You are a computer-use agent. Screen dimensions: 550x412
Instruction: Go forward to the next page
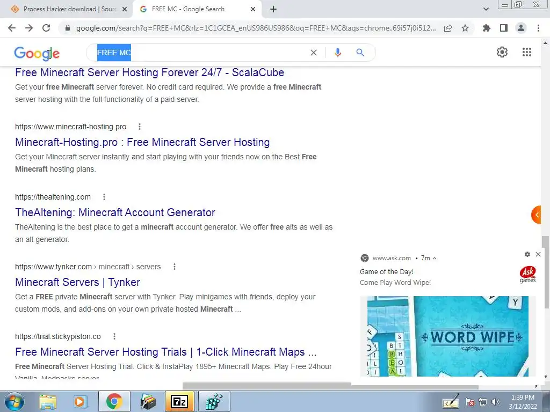pyautogui.click(x=29, y=28)
